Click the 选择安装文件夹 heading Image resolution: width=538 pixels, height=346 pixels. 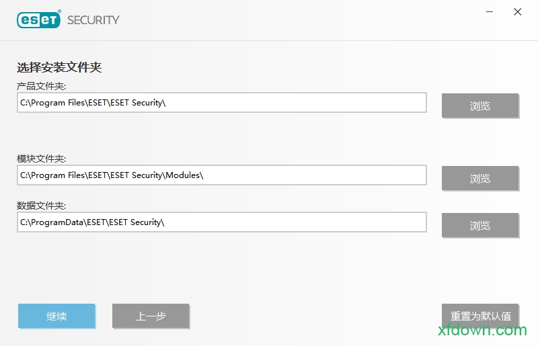click(59, 67)
